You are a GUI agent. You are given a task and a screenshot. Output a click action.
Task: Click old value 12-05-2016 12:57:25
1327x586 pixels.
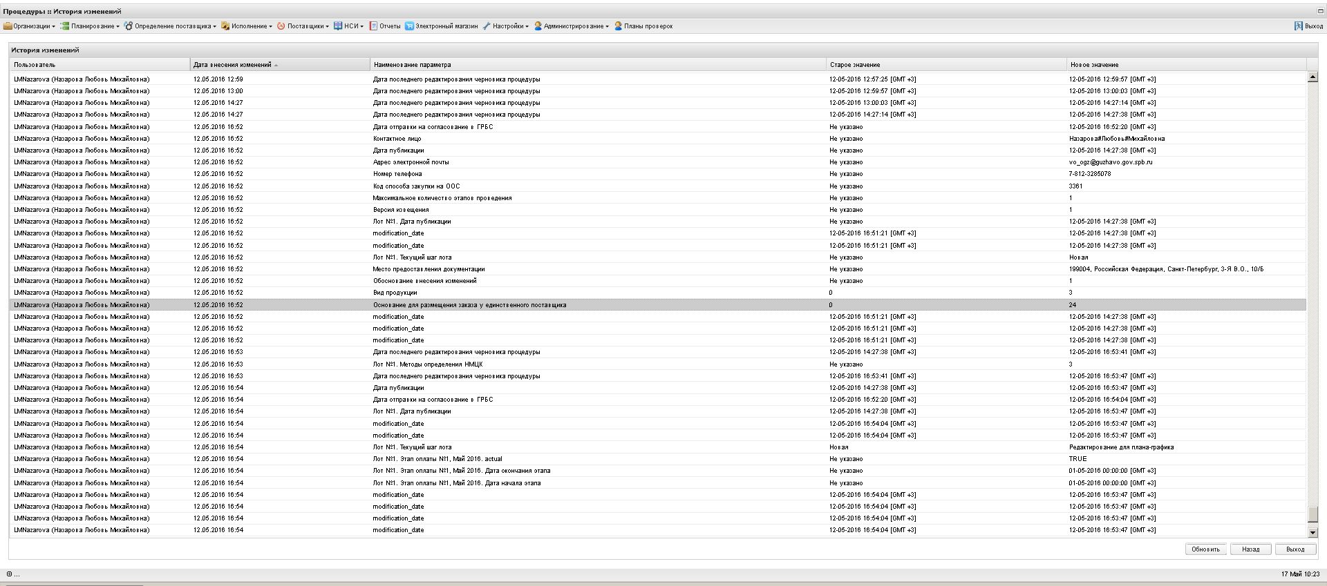872,79
